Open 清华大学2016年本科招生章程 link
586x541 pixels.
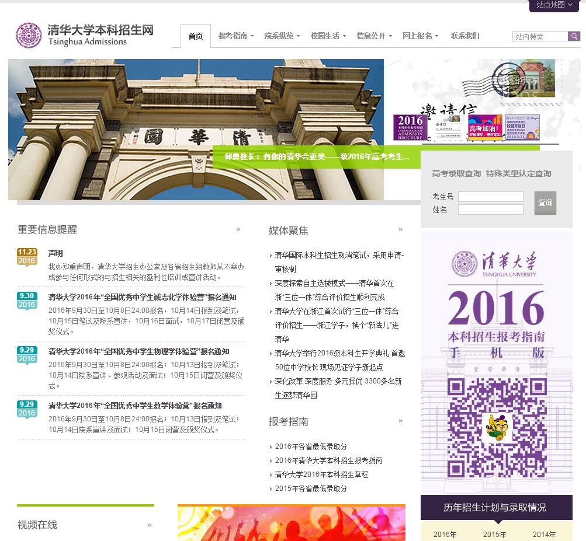pyautogui.click(x=321, y=474)
